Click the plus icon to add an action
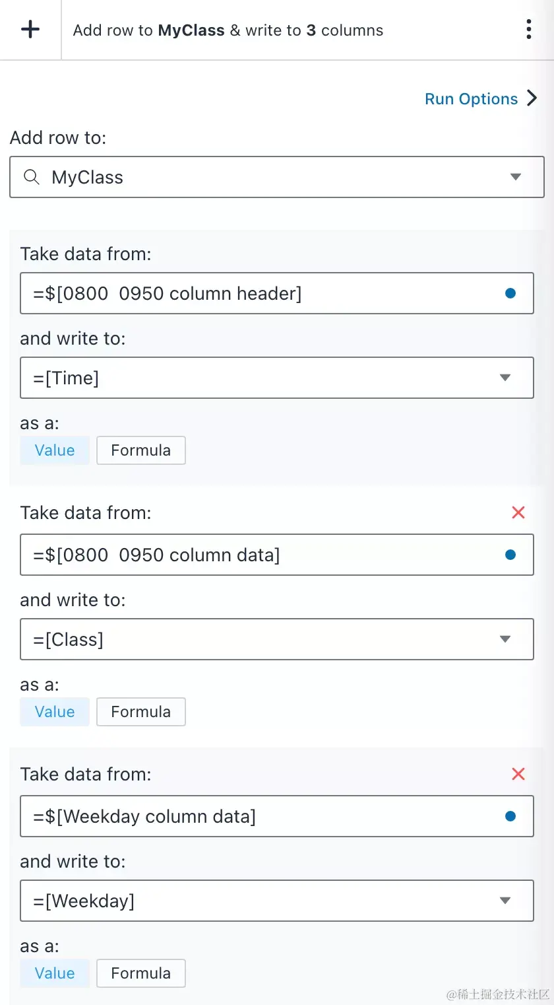 tap(30, 30)
